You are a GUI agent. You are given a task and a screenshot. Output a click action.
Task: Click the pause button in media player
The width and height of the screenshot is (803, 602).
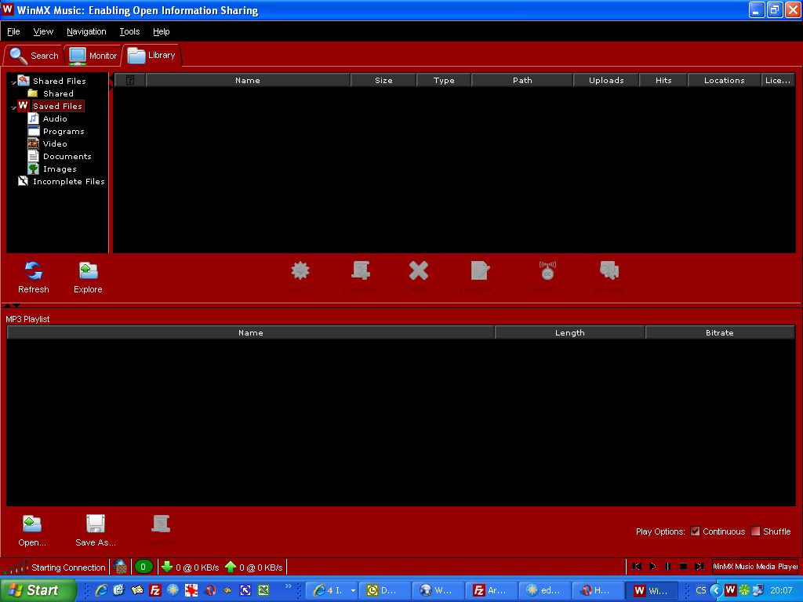[668, 566]
